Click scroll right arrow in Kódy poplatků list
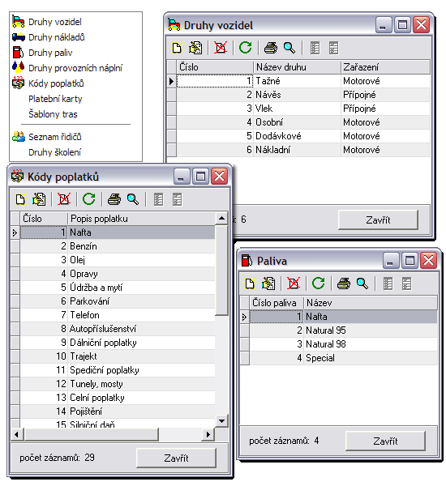Image resolution: width=446 pixels, height=486 pixels. pos(208,434)
